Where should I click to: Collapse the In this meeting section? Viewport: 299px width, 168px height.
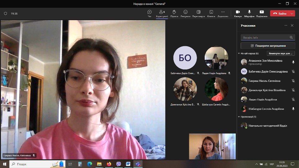(239, 54)
